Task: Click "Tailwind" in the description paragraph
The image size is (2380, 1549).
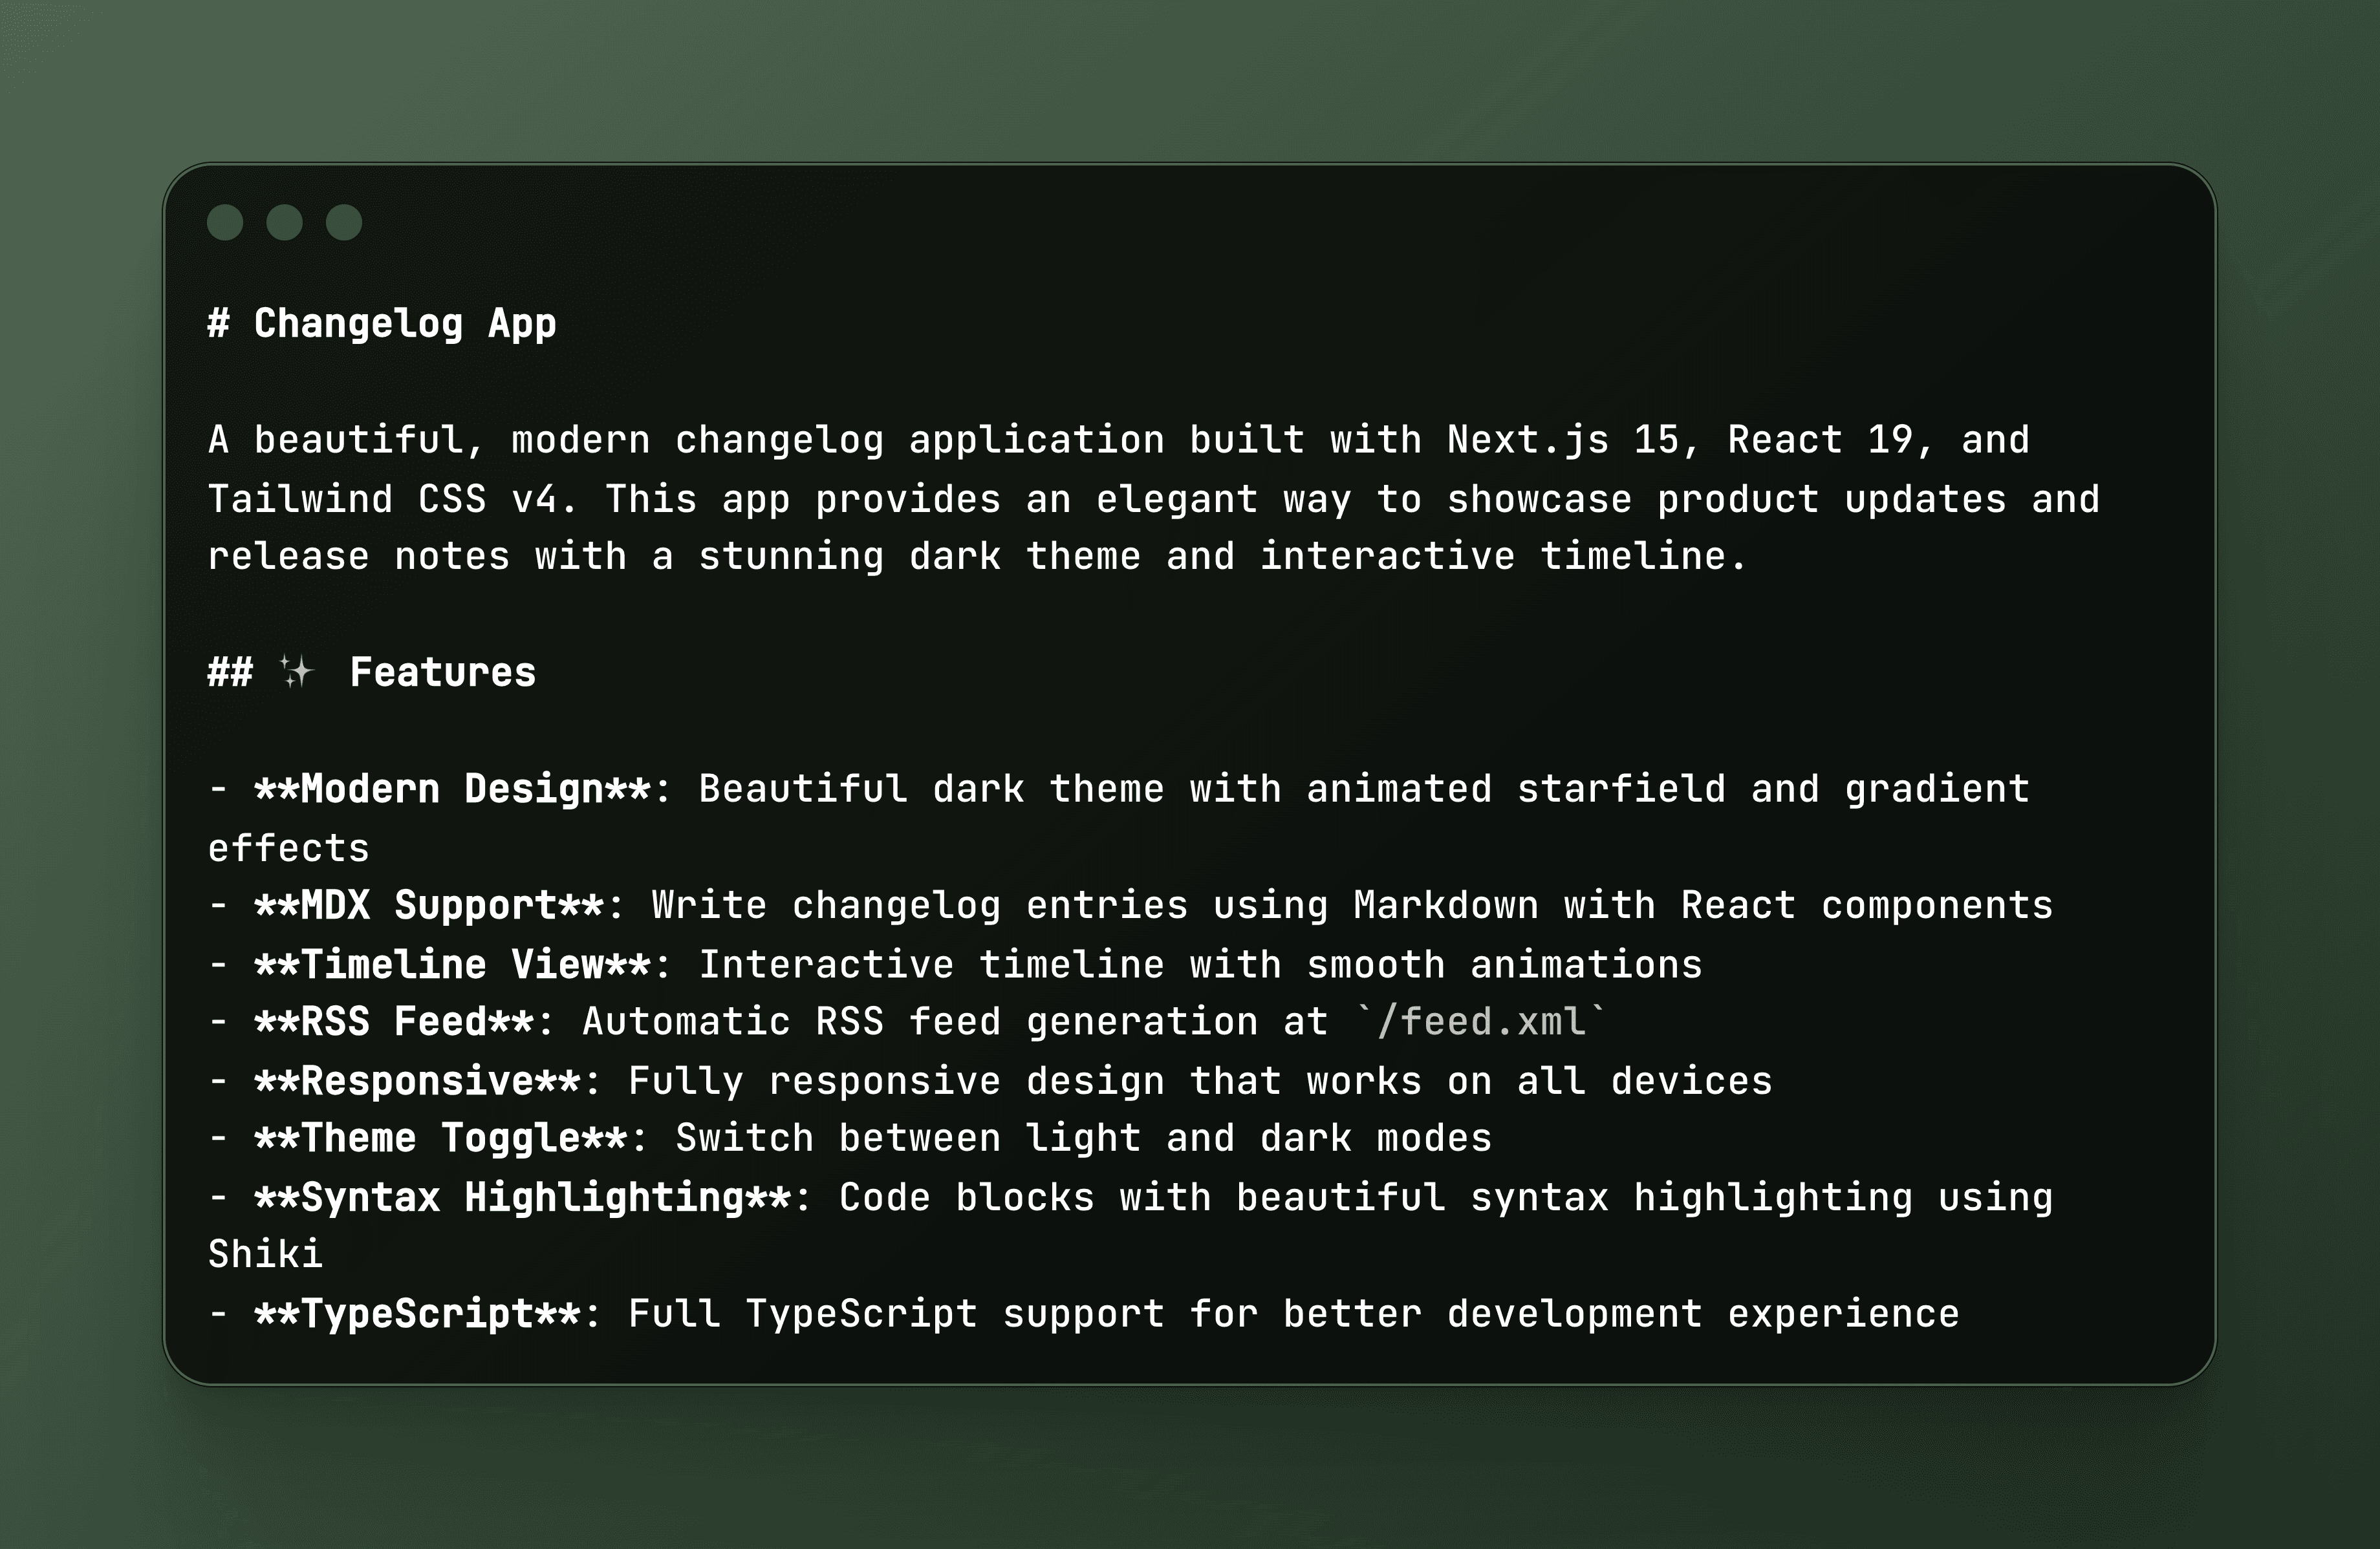Action: pos(300,498)
